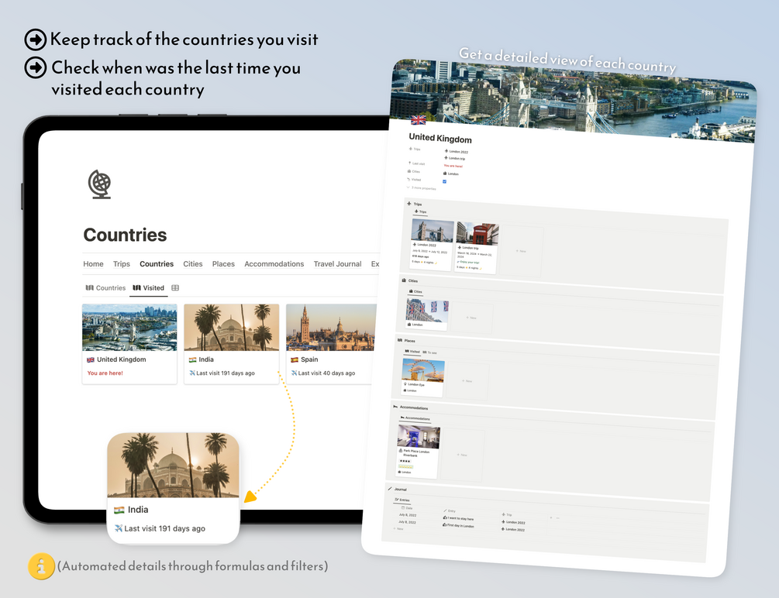Click the 'I want to stay here' journal entry
This screenshot has height=598, width=779.
[458, 518]
